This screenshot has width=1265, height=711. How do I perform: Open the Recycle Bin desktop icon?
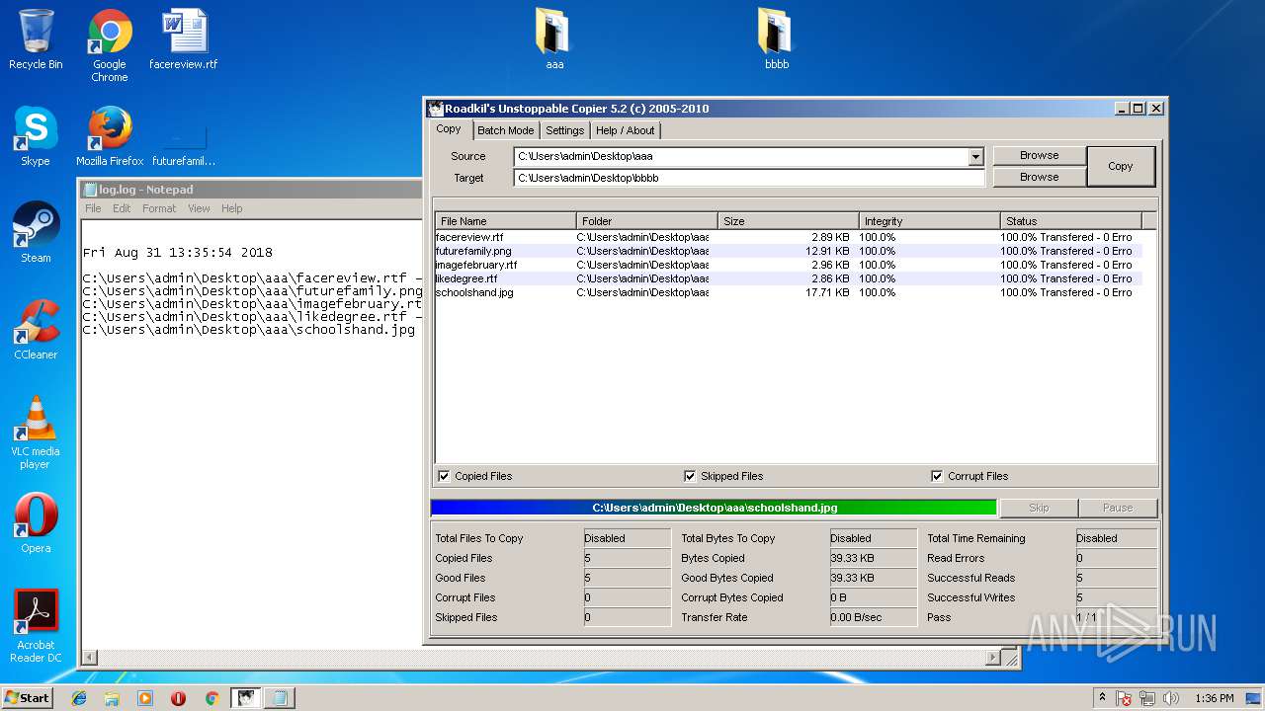pos(36,41)
